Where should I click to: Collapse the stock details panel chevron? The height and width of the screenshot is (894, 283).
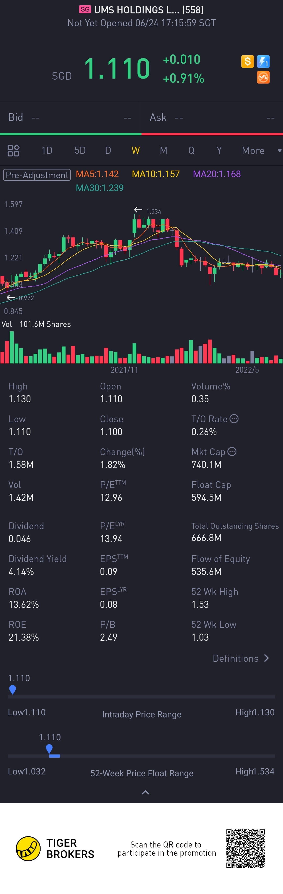[145, 792]
